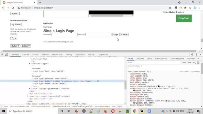Screen dimensions: 203x114
Task: Expand the div widget HTML43 node
Action: pos(26,104)
